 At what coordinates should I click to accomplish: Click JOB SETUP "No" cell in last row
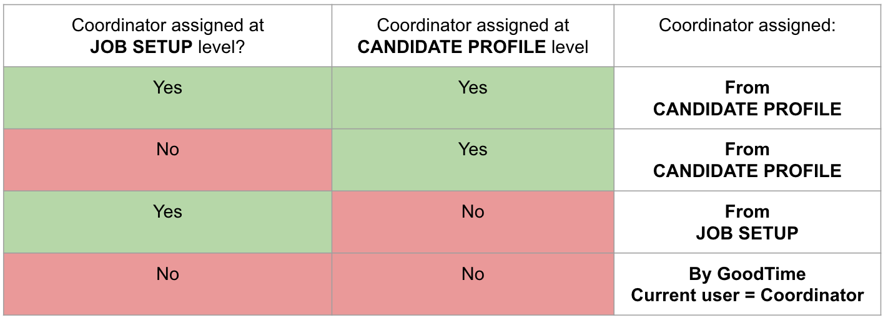(x=167, y=284)
